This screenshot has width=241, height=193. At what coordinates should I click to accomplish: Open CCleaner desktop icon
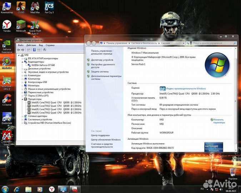pyautogui.click(x=7, y=100)
